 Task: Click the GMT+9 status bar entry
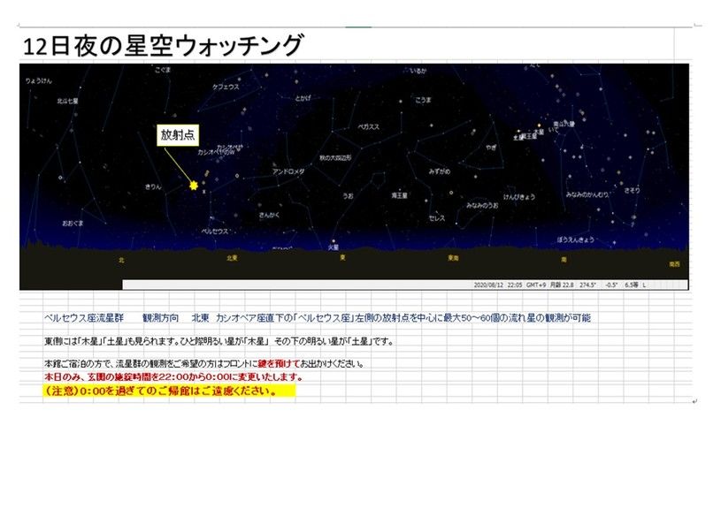tap(536, 285)
